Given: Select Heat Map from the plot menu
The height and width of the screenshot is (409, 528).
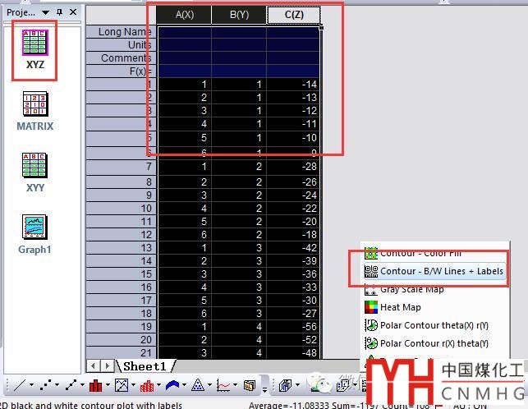Looking at the screenshot, I should point(400,307).
